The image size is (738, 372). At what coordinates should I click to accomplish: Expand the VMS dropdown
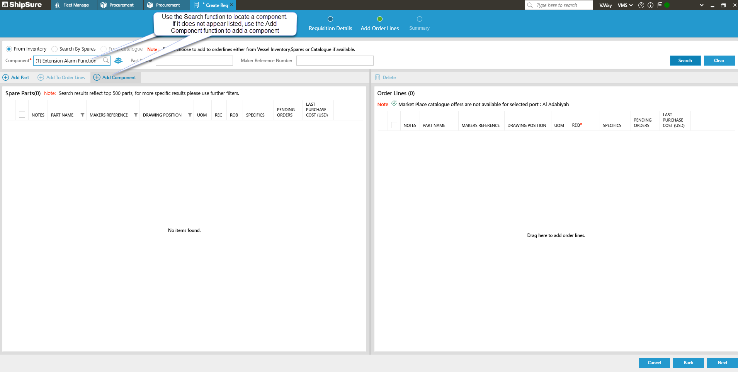point(625,5)
